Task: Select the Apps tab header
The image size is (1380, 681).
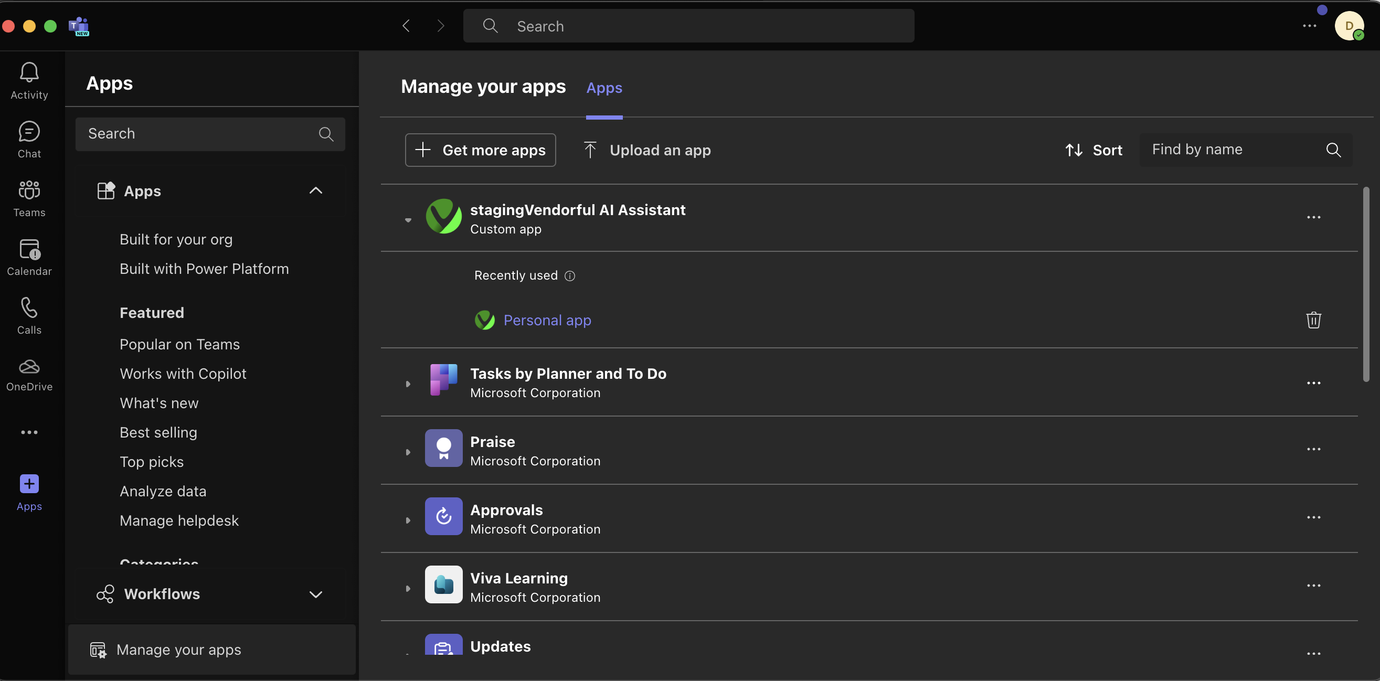Action: pos(604,88)
